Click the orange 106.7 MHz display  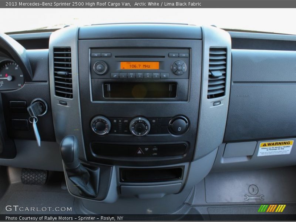coord(140,66)
